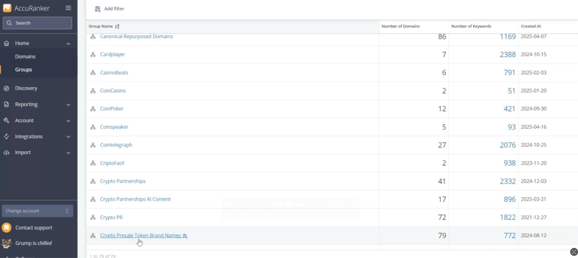Open the Change account dropdown
Viewport: 578px width, 258px height.
tap(38, 211)
